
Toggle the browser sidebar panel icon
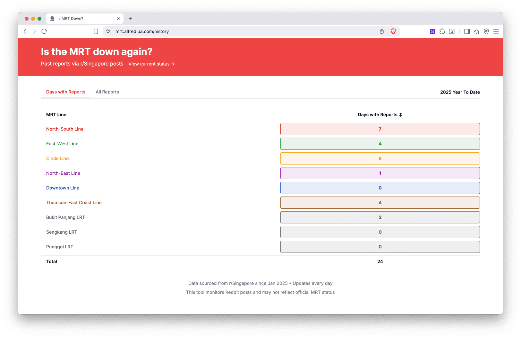[x=467, y=31]
